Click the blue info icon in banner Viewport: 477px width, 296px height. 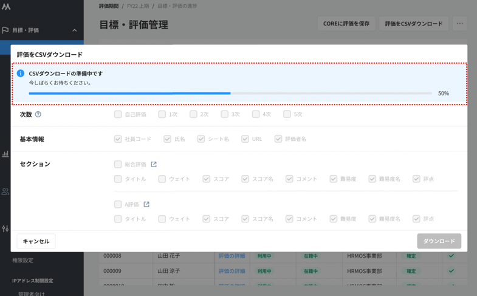tap(21, 74)
